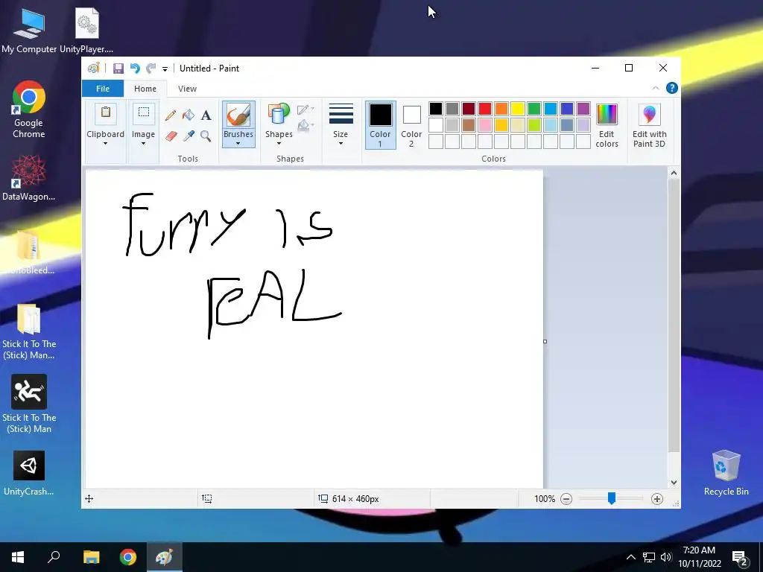The width and height of the screenshot is (763, 572).
Task: Pick the black color swatch
Action: click(436, 109)
